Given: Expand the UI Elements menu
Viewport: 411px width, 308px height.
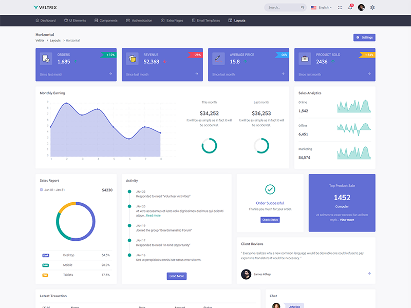Looking at the screenshot, I should coord(75,21).
